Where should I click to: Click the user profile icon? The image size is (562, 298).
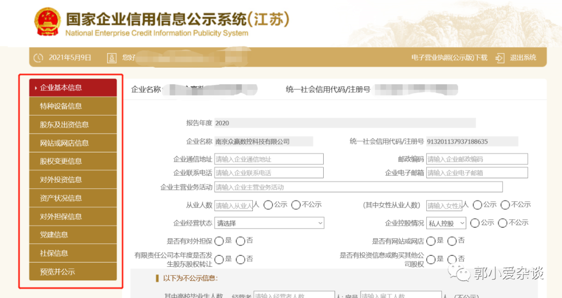(x=112, y=58)
